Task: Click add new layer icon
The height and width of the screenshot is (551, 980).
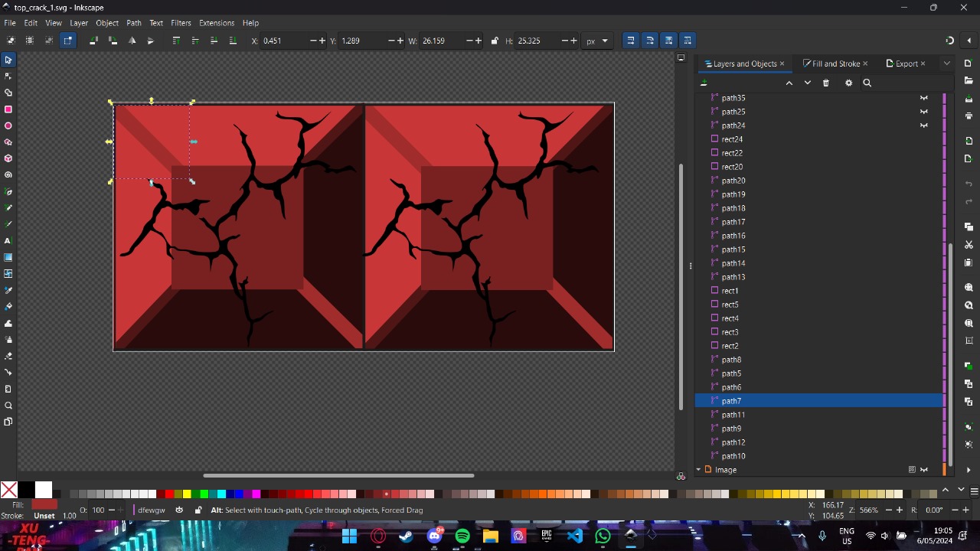Action: pos(704,83)
